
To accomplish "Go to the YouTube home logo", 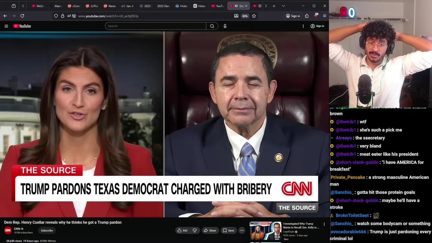I will 22,26.
